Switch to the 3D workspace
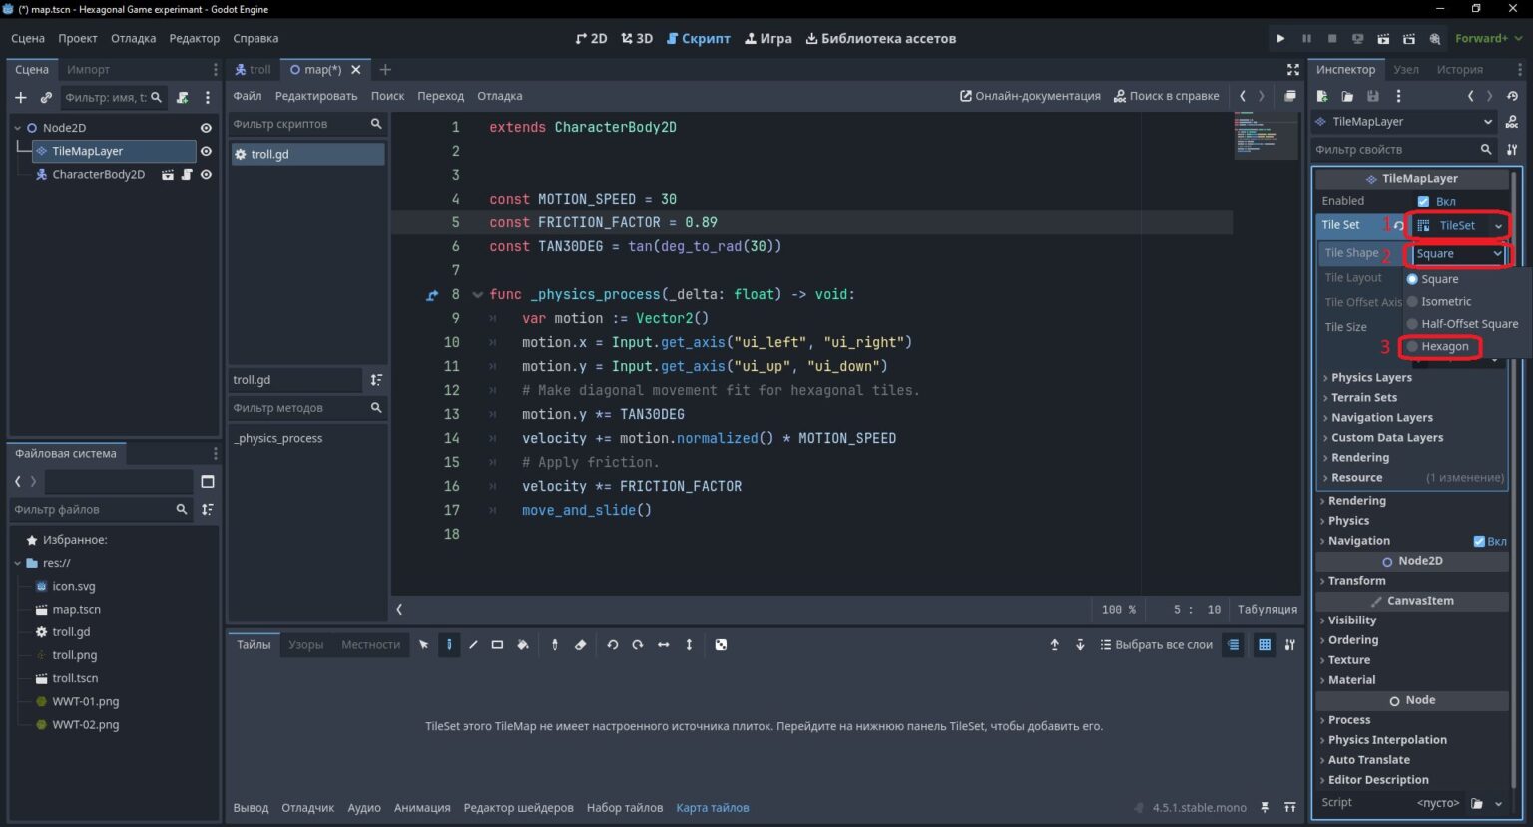1533x827 pixels. point(637,38)
